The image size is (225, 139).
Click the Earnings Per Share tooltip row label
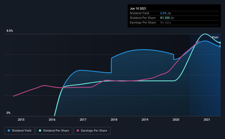(x=143, y=22)
